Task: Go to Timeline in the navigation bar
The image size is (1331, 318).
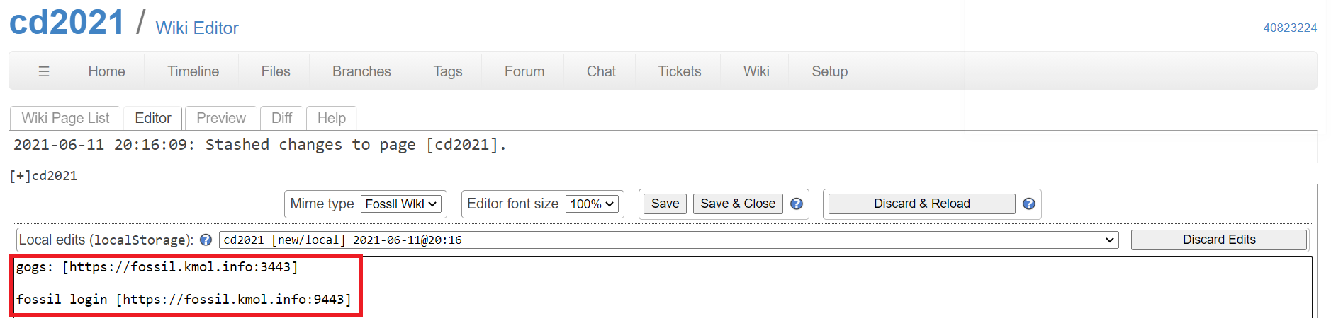Action: pyautogui.click(x=193, y=71)
